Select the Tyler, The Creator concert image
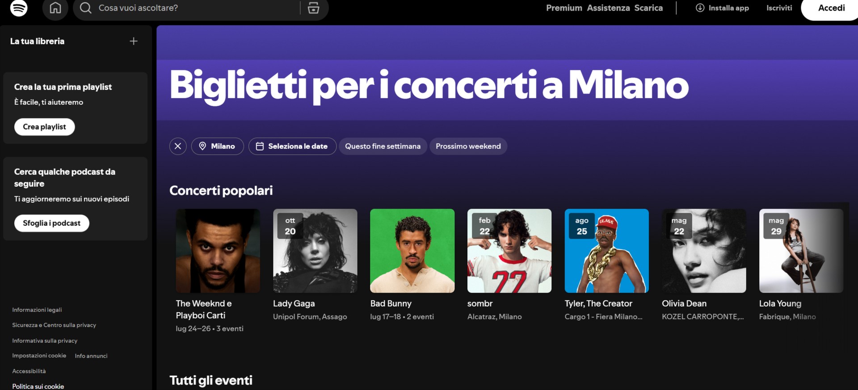Screen dimensions: 858x390 606,251
